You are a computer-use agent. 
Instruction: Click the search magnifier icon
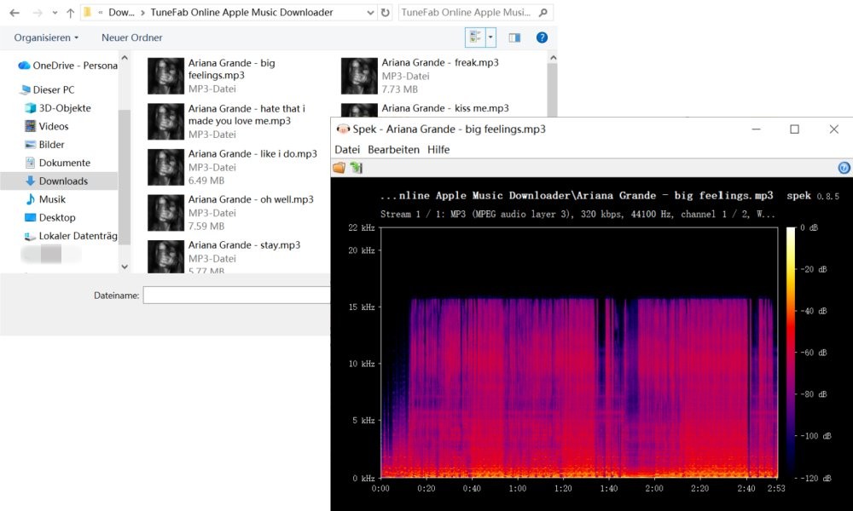click(x=543, y=12)
